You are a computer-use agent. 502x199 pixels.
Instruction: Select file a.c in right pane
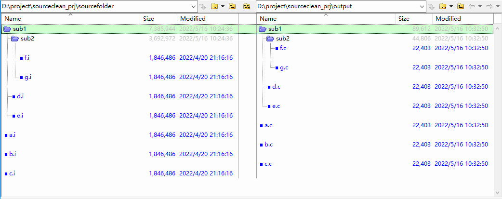pyautogui.click(x=268, y=125)
